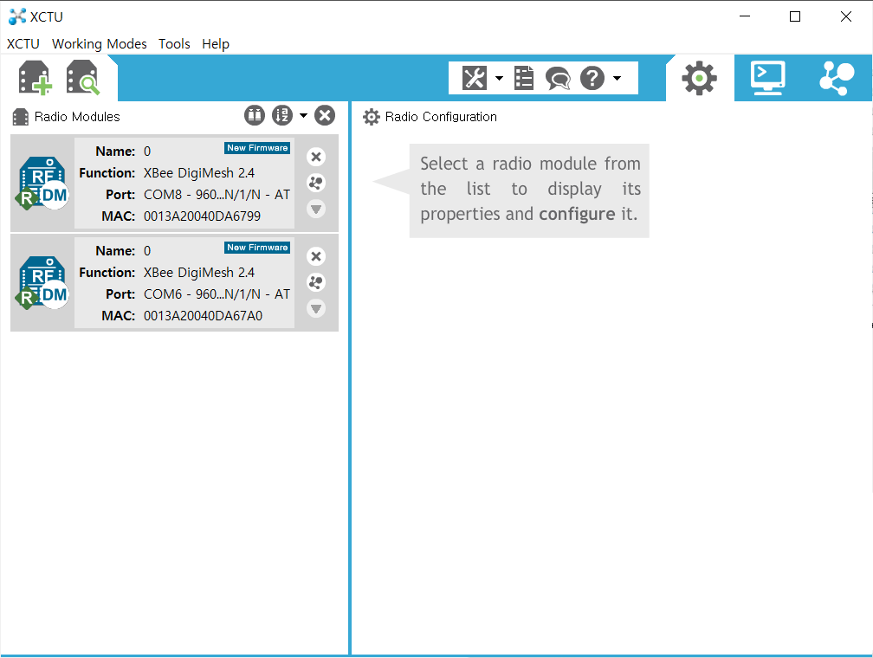This screenshot has height=658, width=873.
Task: Click the feedback speech bubbles icon
Action: (x=558, y=78)
